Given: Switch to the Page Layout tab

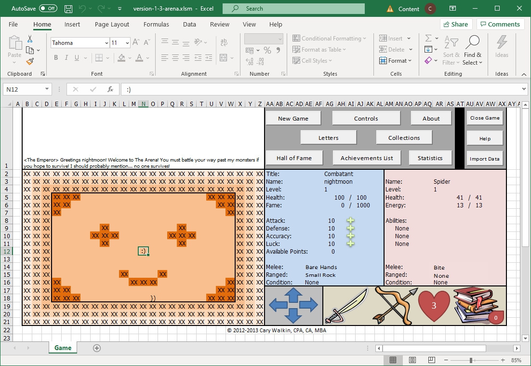Looking at the screenshot, I should click(x=112, y=25).
